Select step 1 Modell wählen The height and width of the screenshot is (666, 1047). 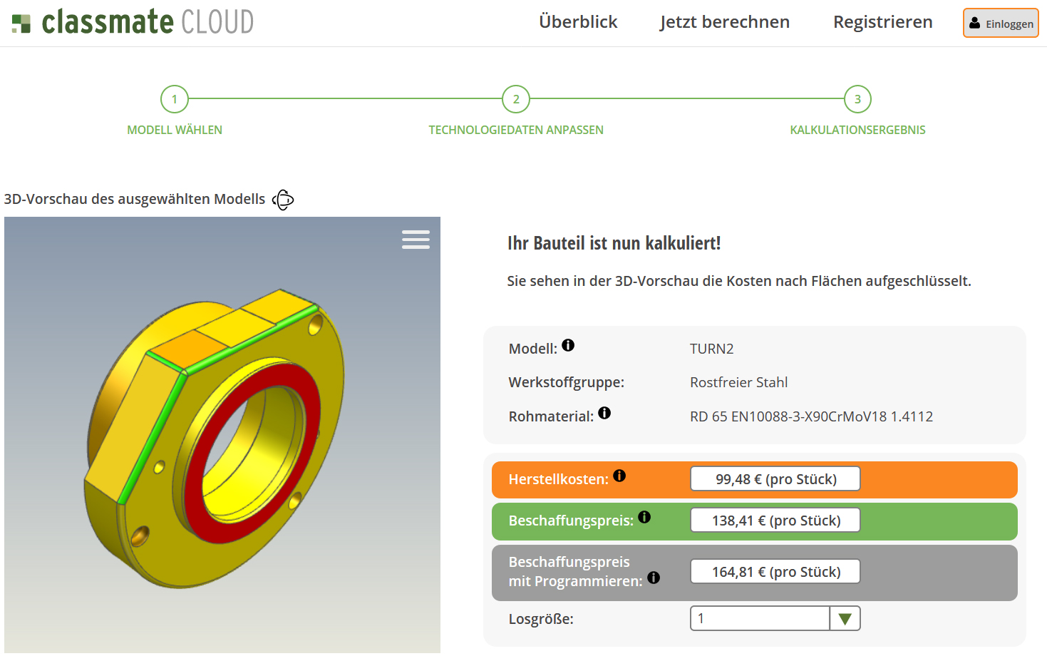(175, 99)
